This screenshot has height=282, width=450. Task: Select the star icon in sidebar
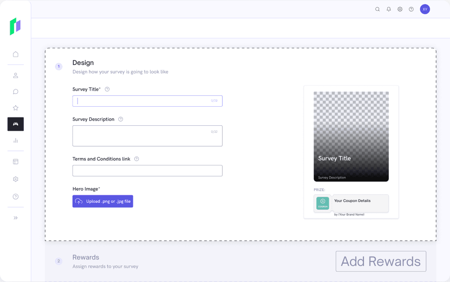click(x=15, y=108)
